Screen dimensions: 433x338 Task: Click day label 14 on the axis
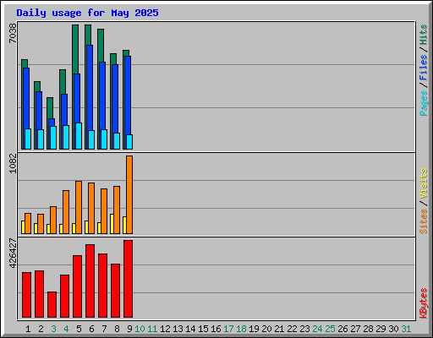click(190, 329)
